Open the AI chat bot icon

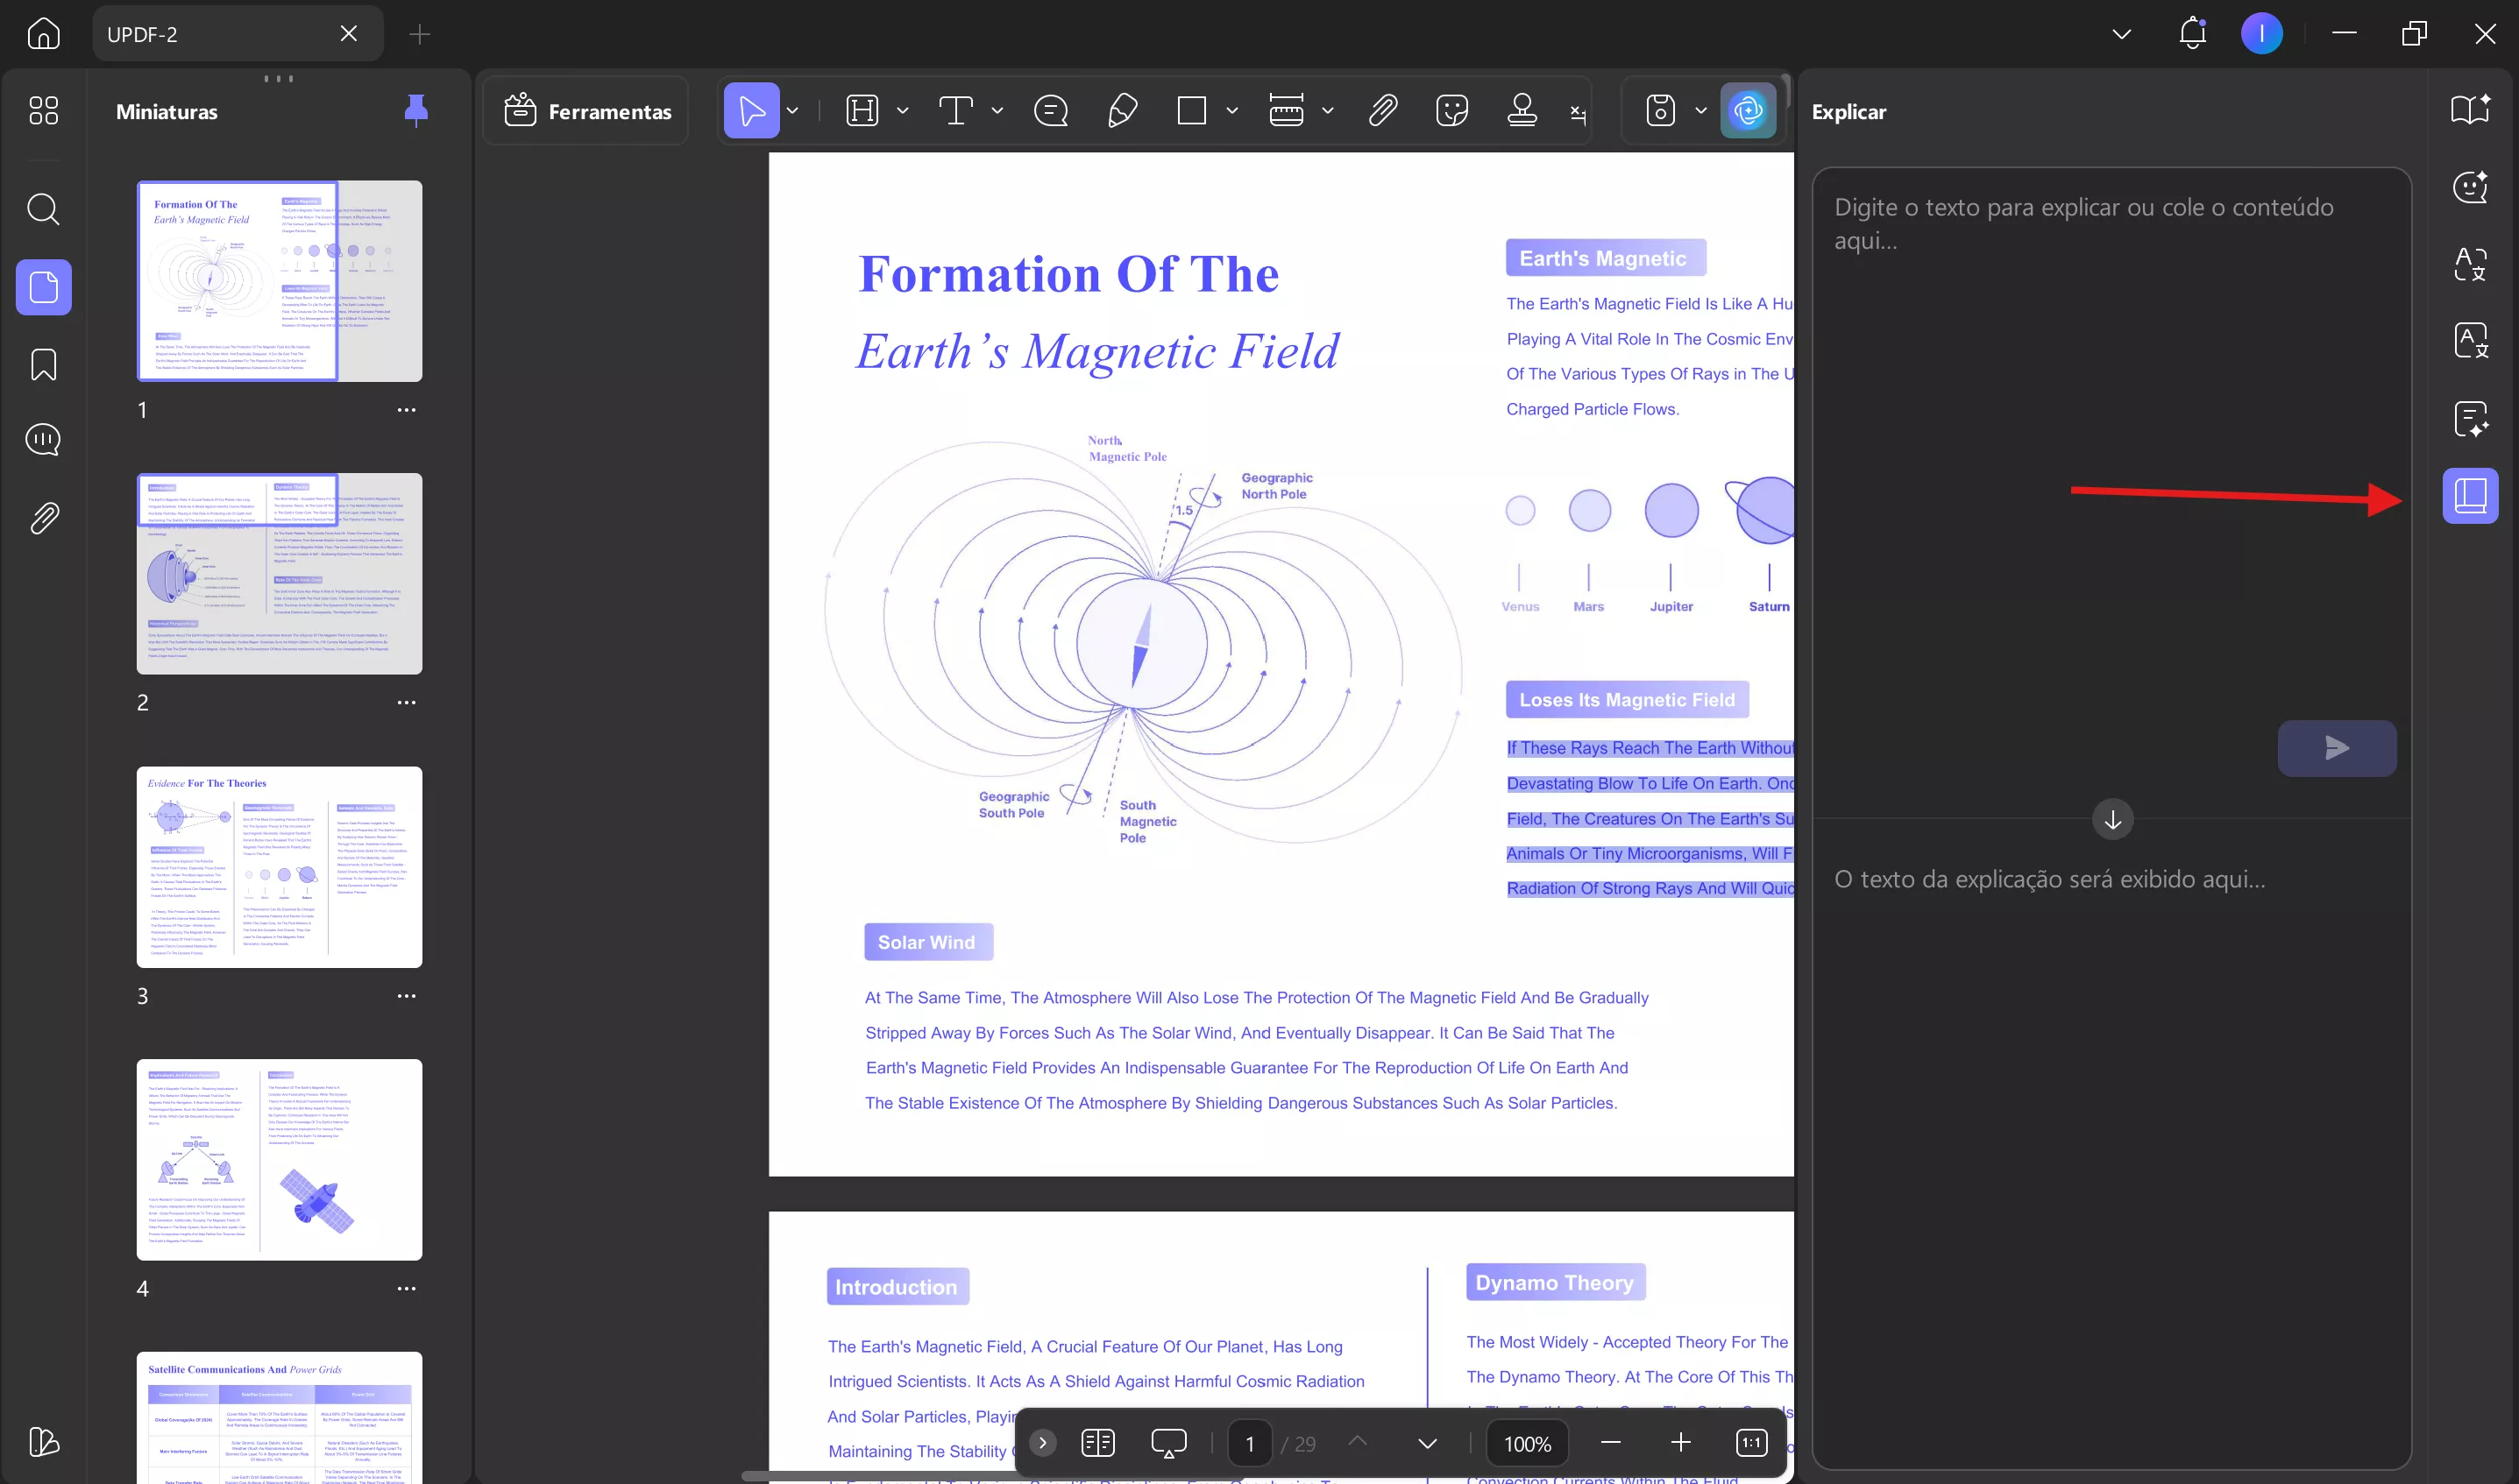click(x=2470, y=187)
